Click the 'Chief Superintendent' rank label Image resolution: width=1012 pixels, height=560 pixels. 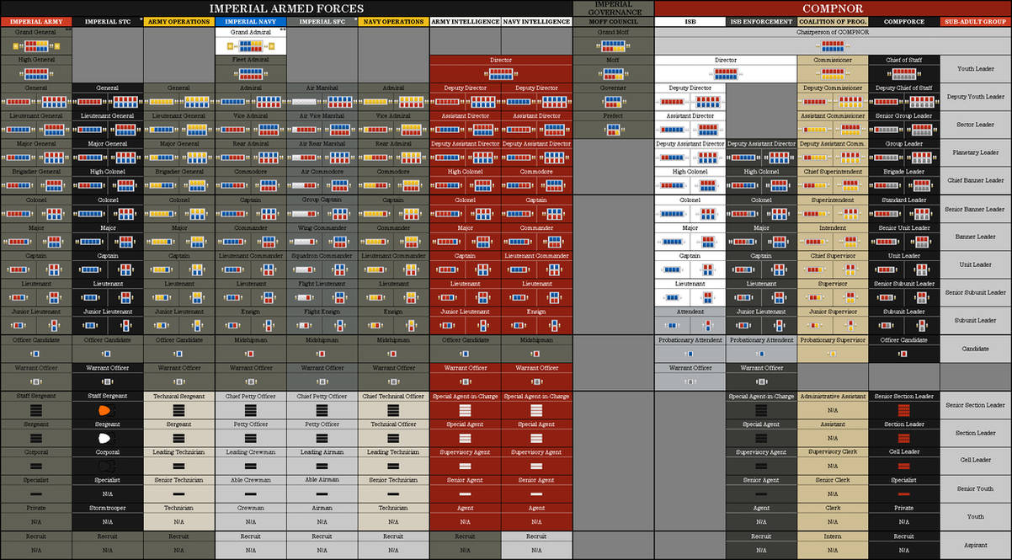click(x=833, y=172)
